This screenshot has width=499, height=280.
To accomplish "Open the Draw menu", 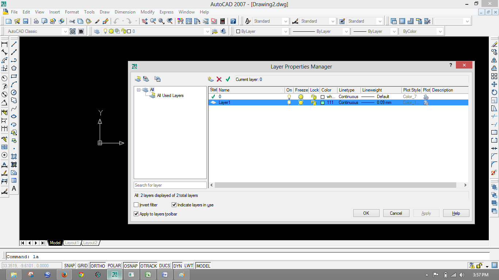I will click(104, 12).
